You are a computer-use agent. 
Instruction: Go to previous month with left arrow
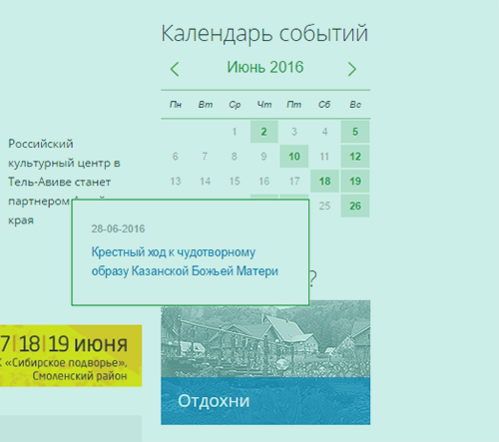(175, 69)
